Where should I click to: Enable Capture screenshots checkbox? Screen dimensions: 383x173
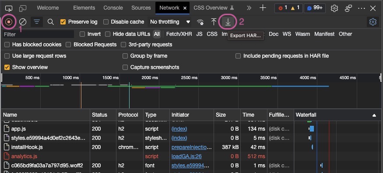(125, 67)
